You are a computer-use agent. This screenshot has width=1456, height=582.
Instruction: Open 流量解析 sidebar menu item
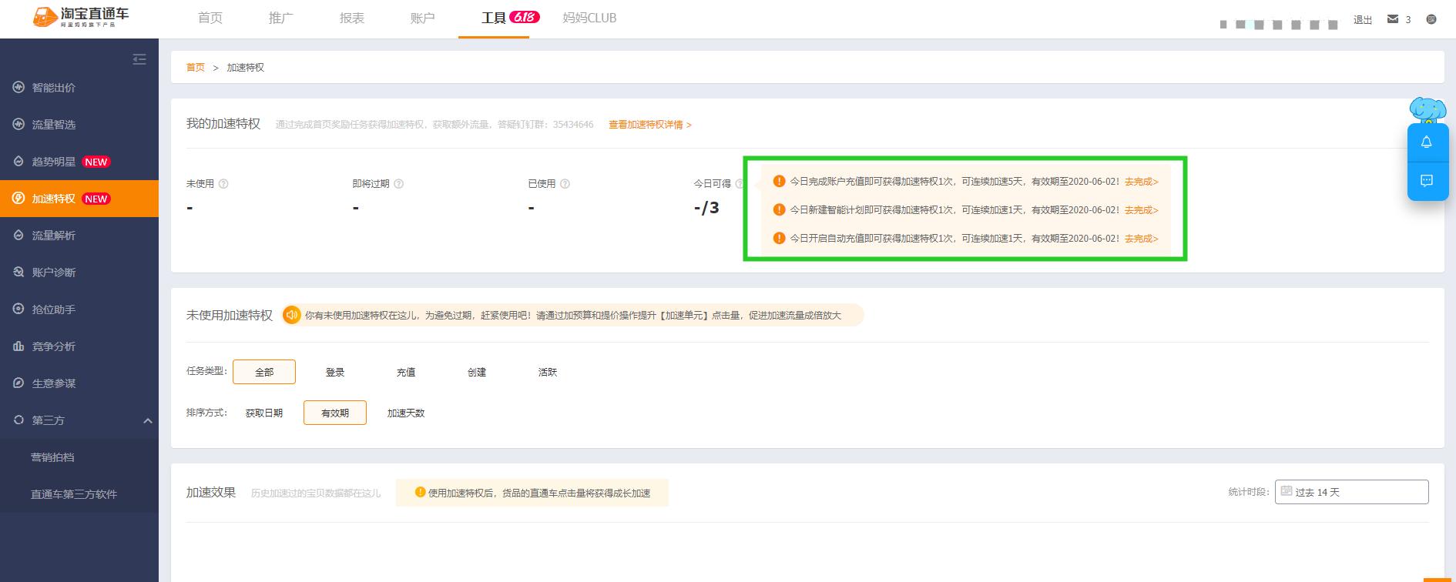pyautogui.click(x=79, y=236)
